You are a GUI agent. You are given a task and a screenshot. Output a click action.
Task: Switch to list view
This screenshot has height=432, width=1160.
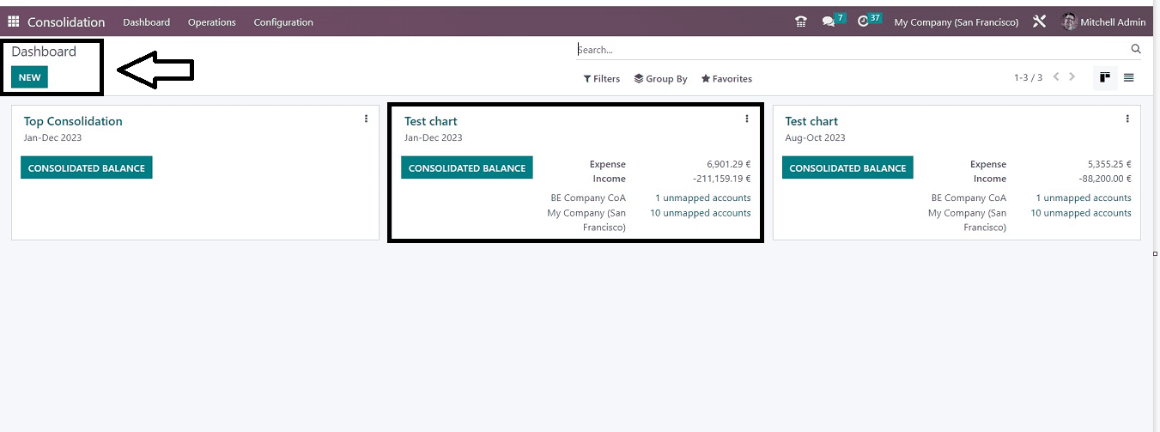1128,77
